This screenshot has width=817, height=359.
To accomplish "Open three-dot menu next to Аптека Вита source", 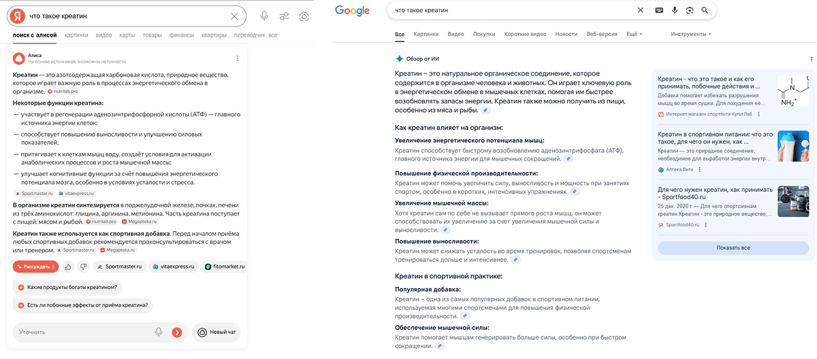I will [699, 169].
